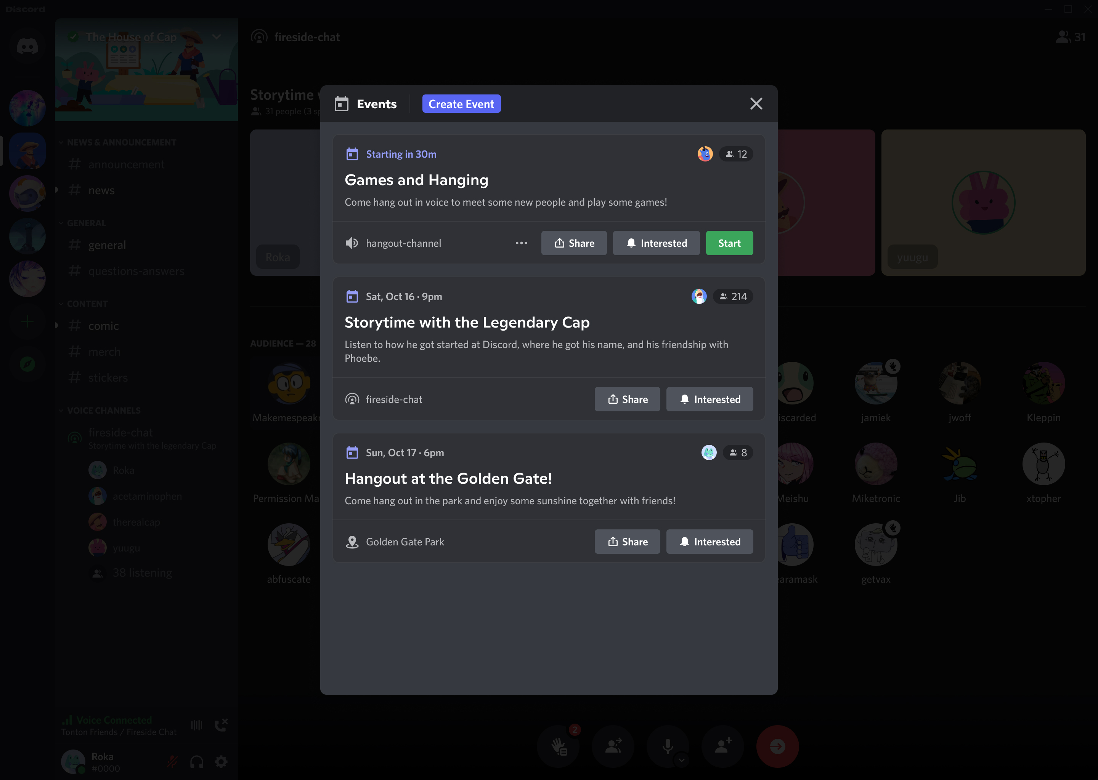Share the Hangout at the Golden Gate event
The width and height of the screenshot is (1098, 780).
point(627,542)
